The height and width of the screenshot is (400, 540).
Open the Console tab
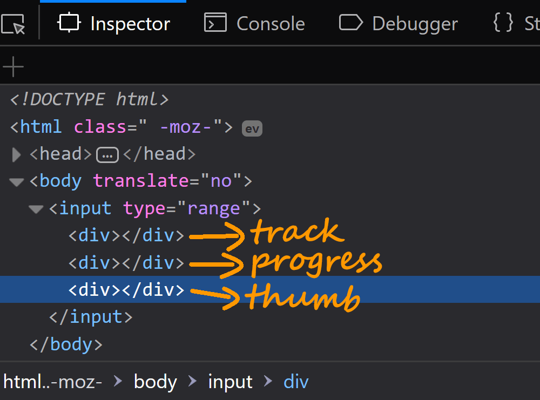coord(254,24)
